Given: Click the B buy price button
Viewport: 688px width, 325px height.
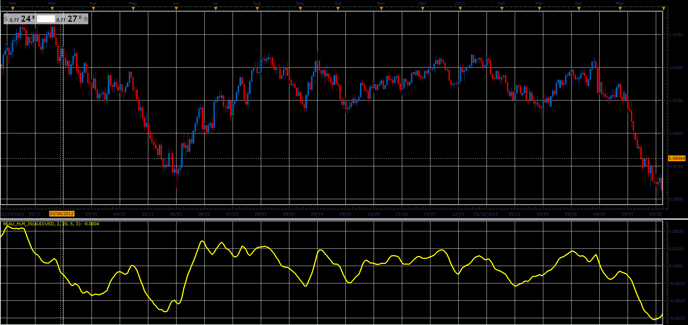Looking at the screenshot, I should pos(72,19).
